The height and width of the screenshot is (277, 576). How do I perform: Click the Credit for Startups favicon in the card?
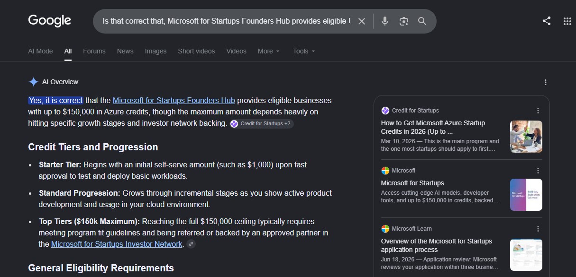coord(385,111)
